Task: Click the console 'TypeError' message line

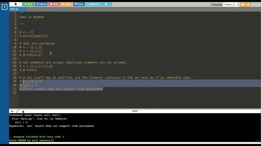Action: [52, 126]
